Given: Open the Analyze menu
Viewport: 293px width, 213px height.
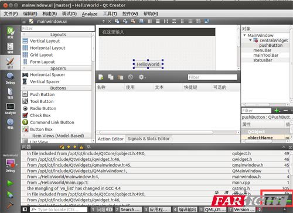Looking at the screenshot, I should [90, 14].
